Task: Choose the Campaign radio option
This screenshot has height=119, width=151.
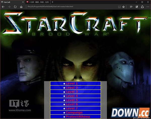Action: pos(64,113)
